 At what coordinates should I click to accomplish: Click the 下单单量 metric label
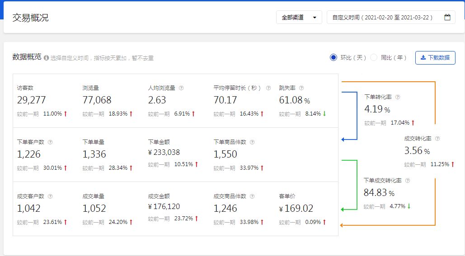pyautogui.click(x=94, y=142)
